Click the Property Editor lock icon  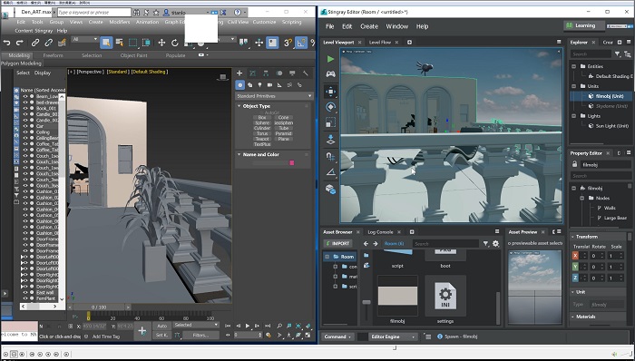point(574,164)
